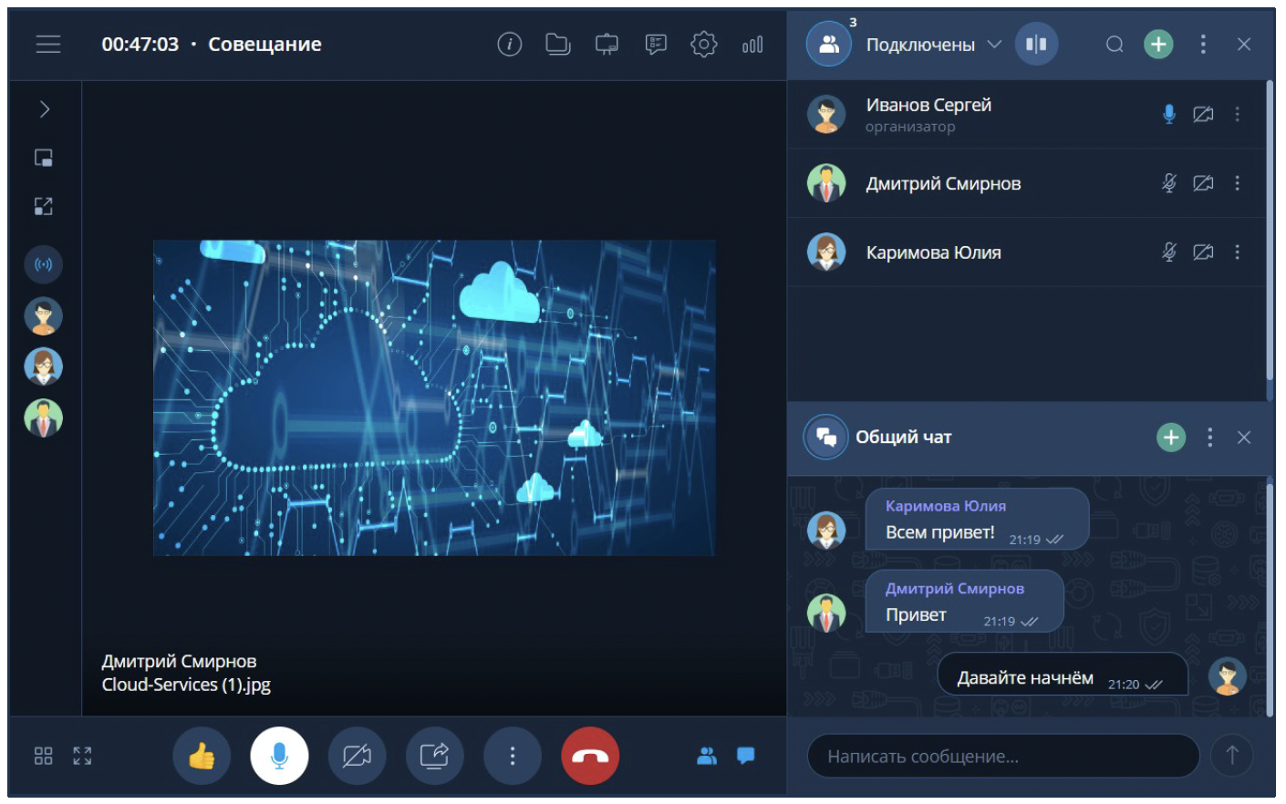Click the Написать сообщение message field

click(x=1003, y=756)
